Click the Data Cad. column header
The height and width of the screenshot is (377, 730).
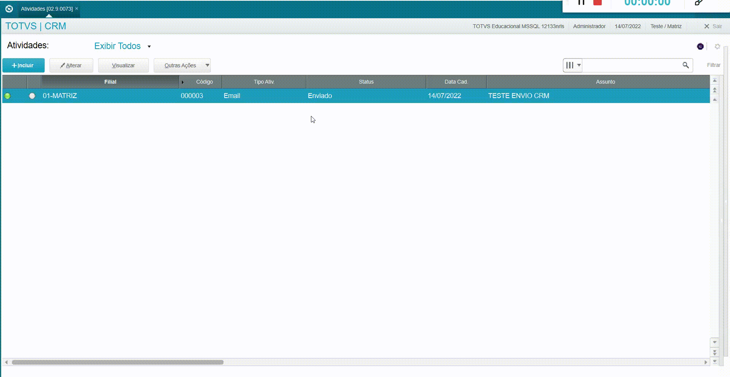[x=456, y=82]
